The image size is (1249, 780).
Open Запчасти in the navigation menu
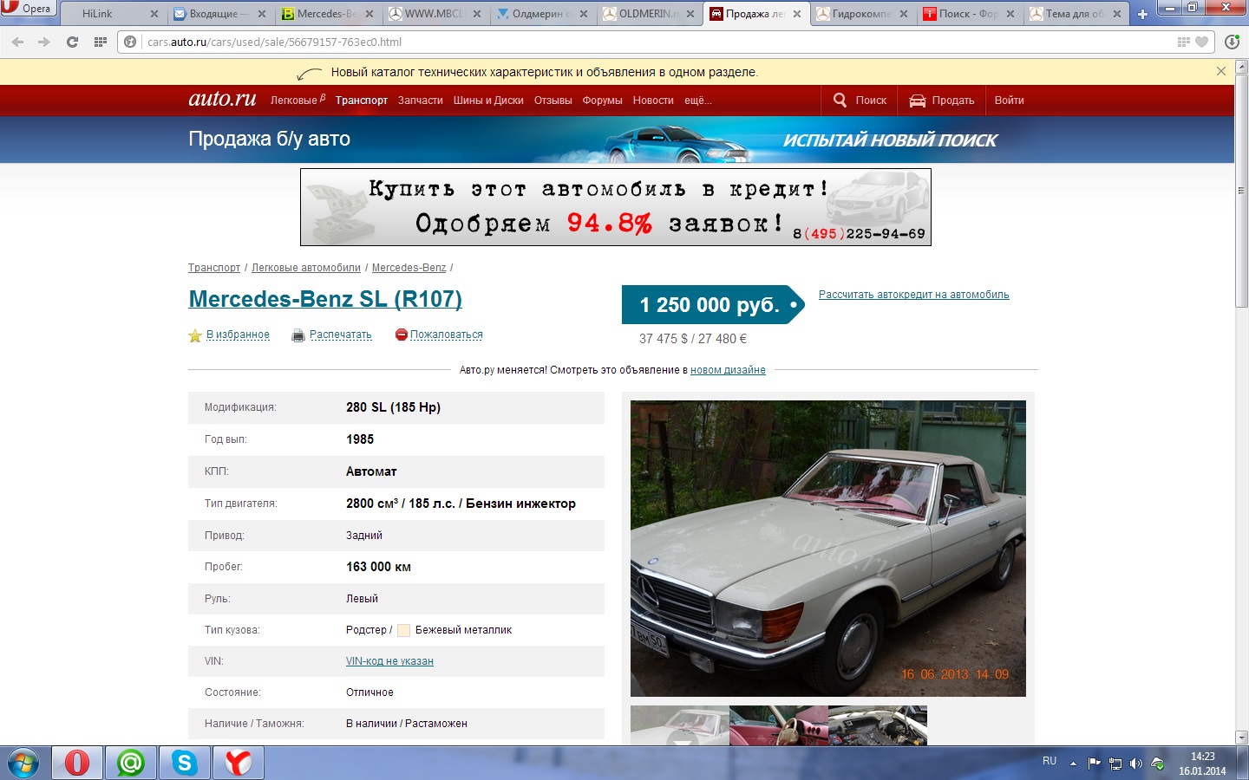pos(420,101)
